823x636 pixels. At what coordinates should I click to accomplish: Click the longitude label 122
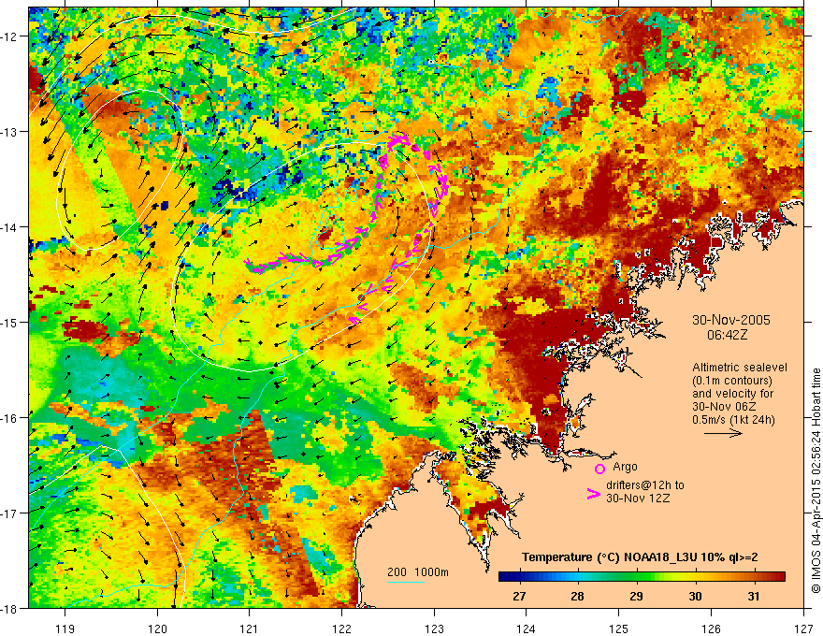point(341,629)
